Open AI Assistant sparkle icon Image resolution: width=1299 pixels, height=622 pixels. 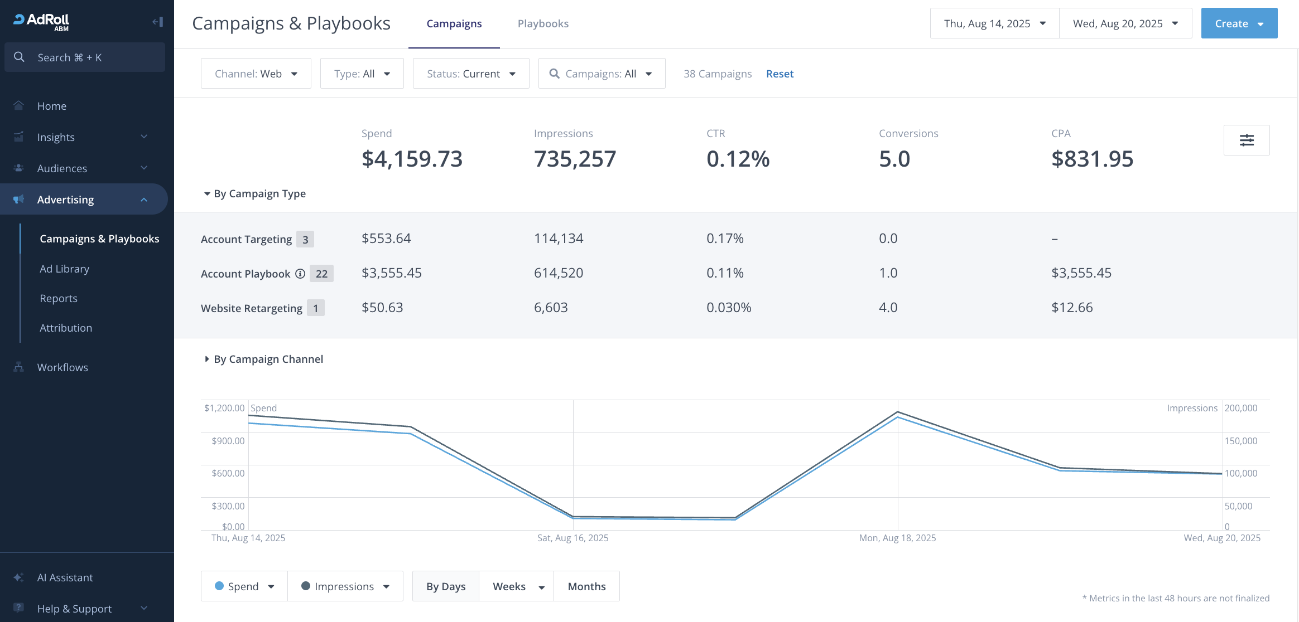point(19,577)
